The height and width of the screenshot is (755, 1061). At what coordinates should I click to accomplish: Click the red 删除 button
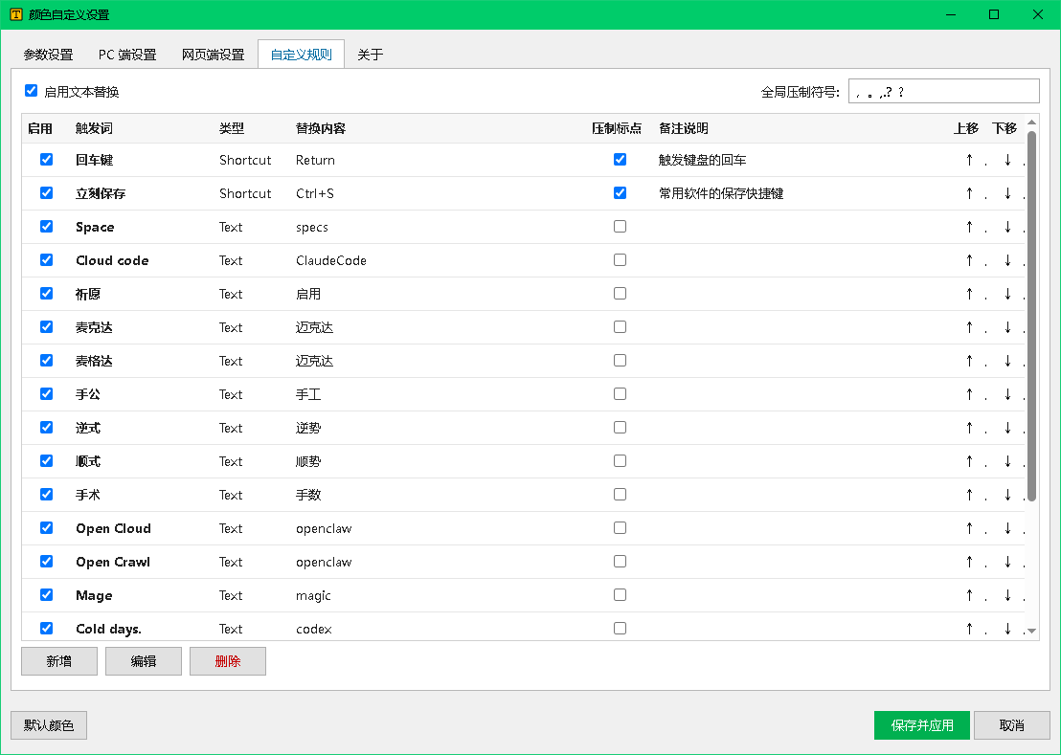(228, 661)
